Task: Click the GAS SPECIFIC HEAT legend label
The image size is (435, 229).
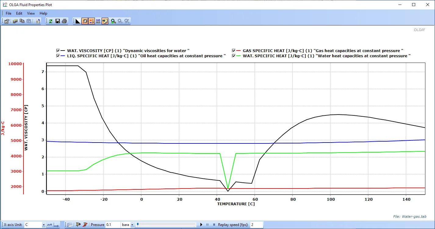Action: pos(323,51)
